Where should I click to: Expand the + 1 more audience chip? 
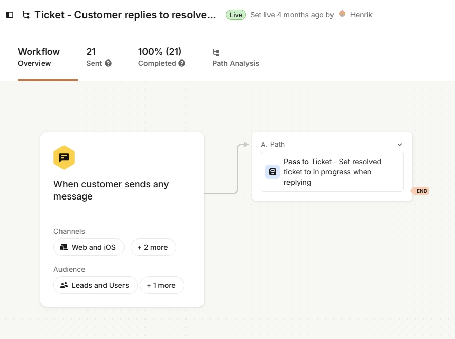[162, 285]
